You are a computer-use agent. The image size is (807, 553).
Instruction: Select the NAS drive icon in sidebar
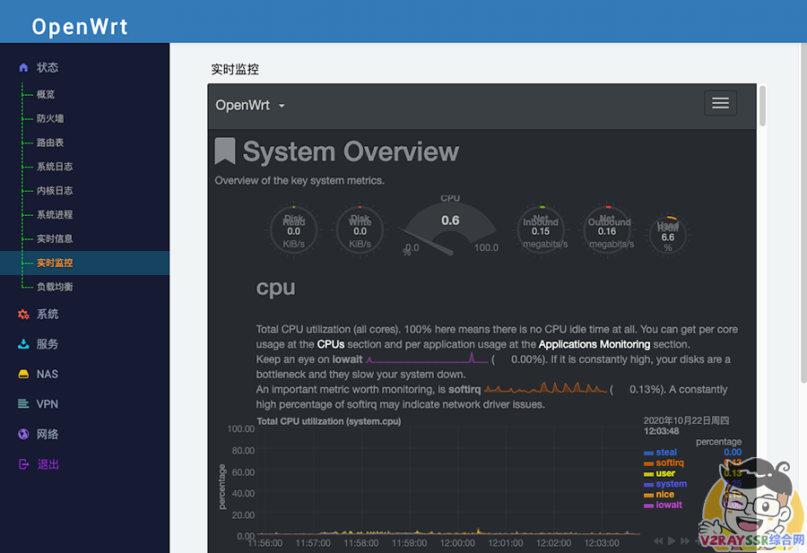23,374
